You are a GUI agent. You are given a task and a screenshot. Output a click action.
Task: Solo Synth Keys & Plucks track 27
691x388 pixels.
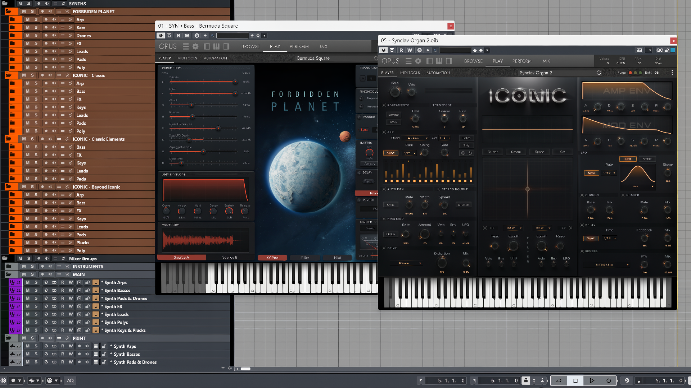click(x=36, y=330)
